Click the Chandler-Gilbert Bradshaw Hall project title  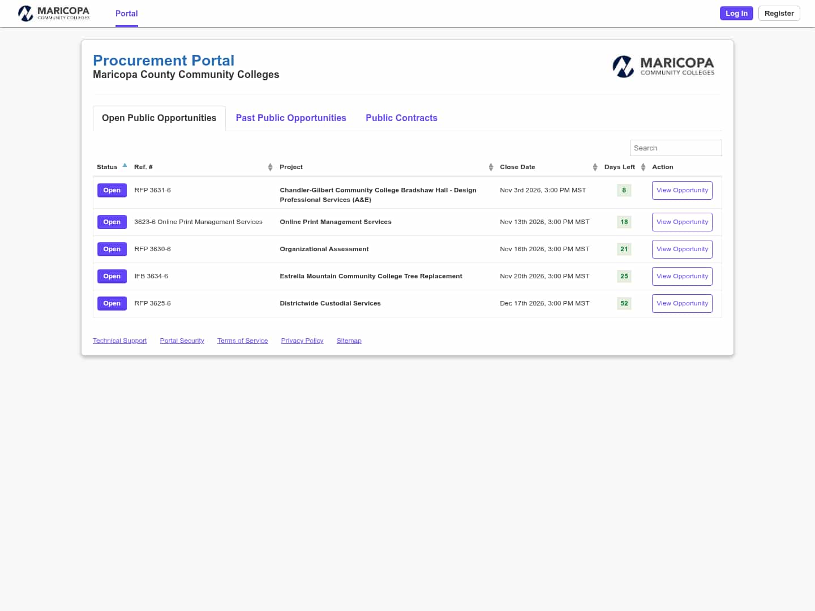(378, 195)
